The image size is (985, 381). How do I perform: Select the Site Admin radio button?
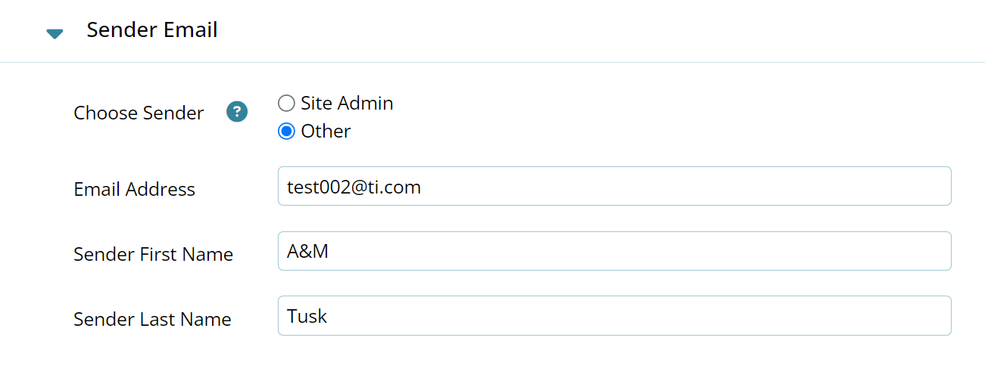[x=286, y=103]
